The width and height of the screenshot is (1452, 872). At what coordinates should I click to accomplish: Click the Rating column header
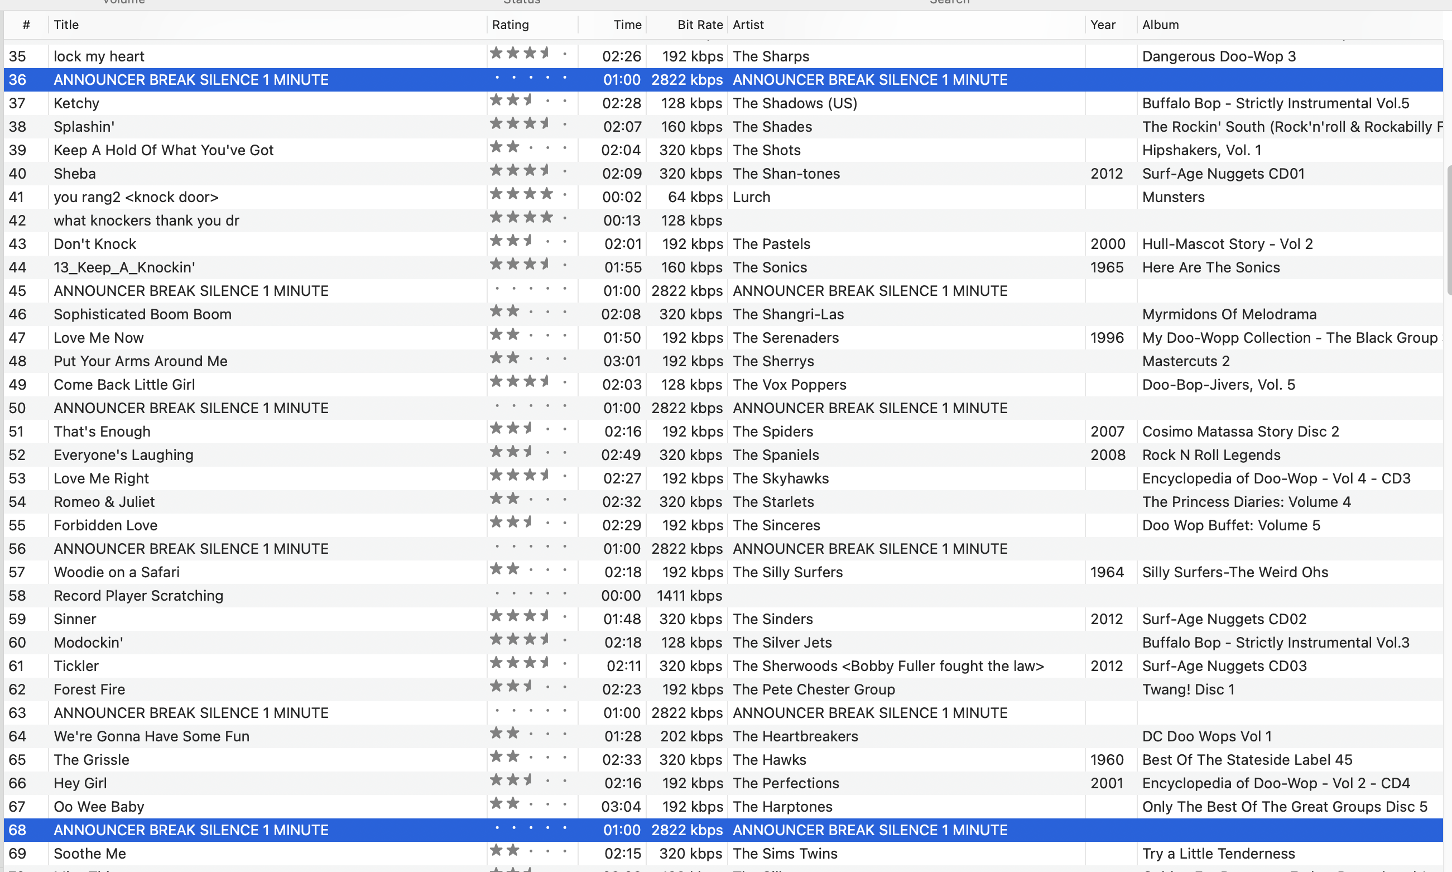pos(510,25)
